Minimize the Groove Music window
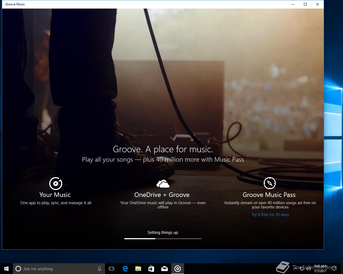This screenshot has height=274, width=343. pyautogui.click(x=293, y=4)
